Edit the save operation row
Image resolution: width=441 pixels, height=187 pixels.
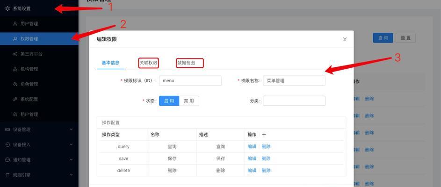pyautogui.click(x=252, y=158)
